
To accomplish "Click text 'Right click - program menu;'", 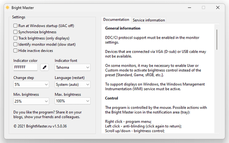I will 128,121.
